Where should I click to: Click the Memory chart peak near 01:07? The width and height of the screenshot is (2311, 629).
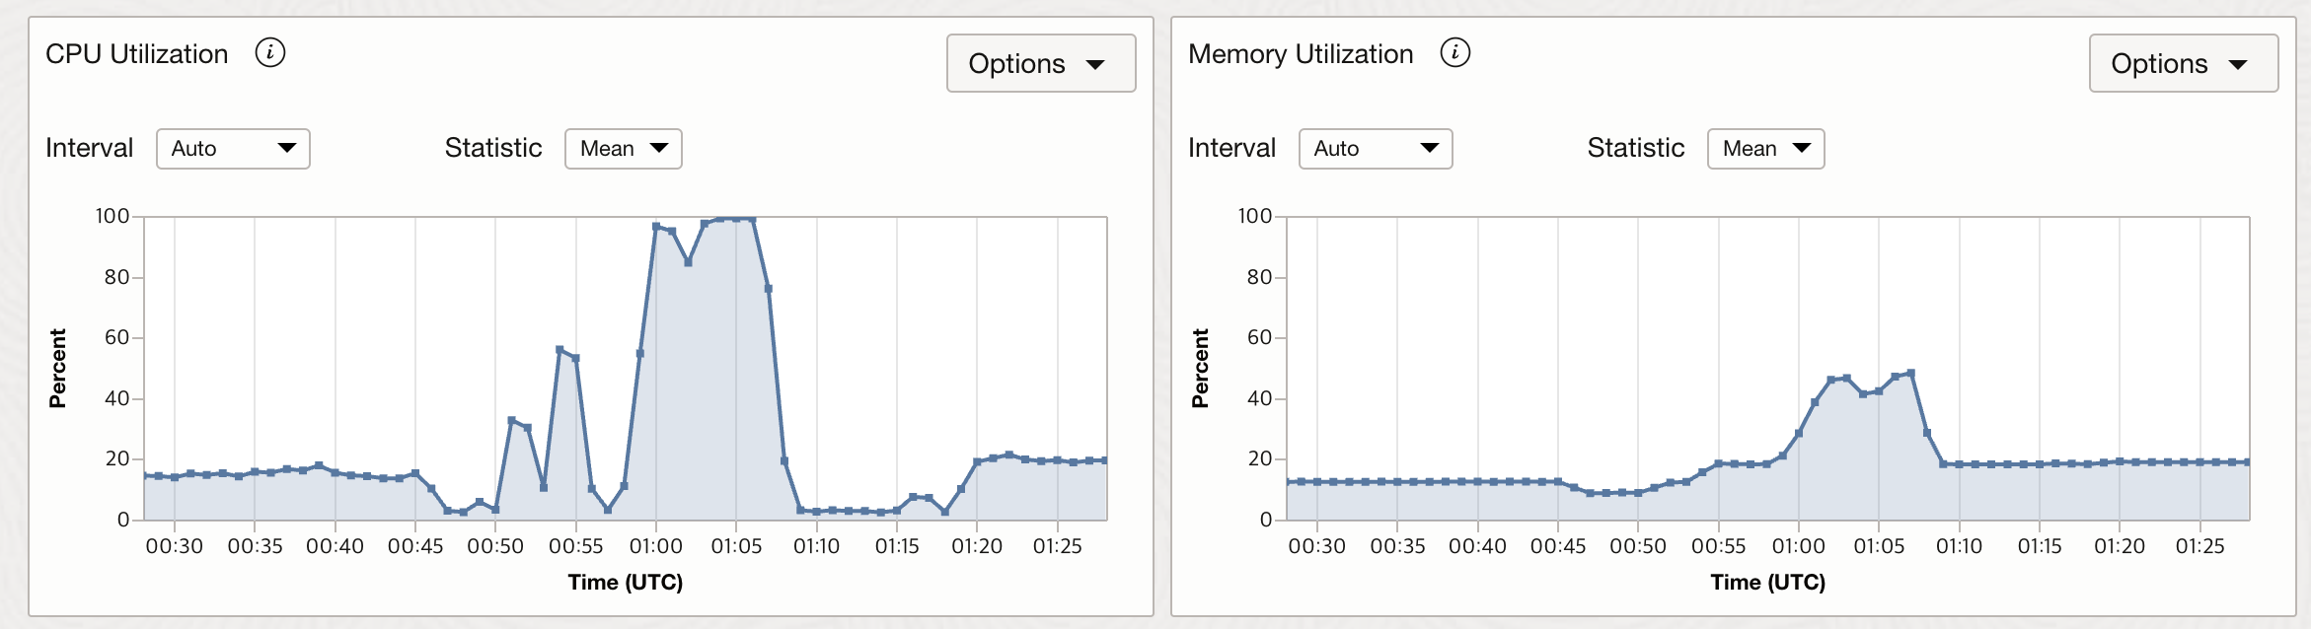pyautogui.click(x=1910, y=374)
